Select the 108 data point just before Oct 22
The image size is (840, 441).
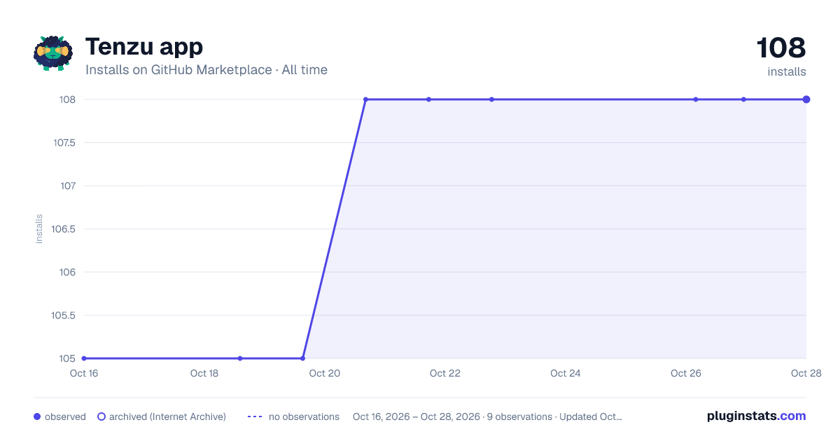click(429, 99)
